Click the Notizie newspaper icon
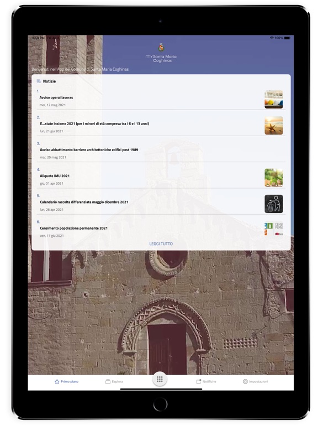 [39, 81]
